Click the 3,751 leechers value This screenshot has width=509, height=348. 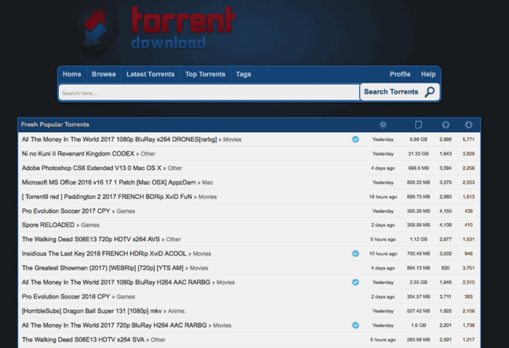click(468, 268)
